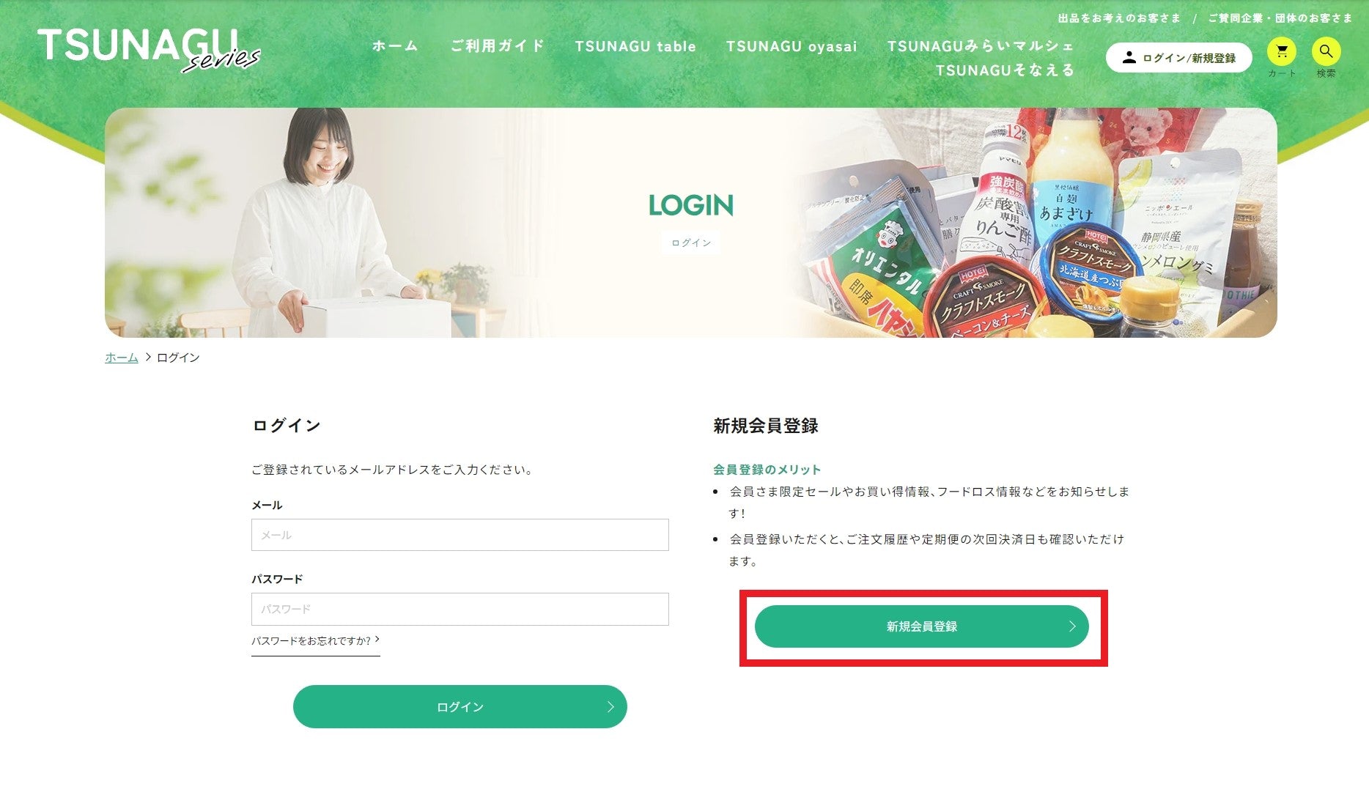Open TSUNAGUみらいマルシェ nav item

point(981,46)
